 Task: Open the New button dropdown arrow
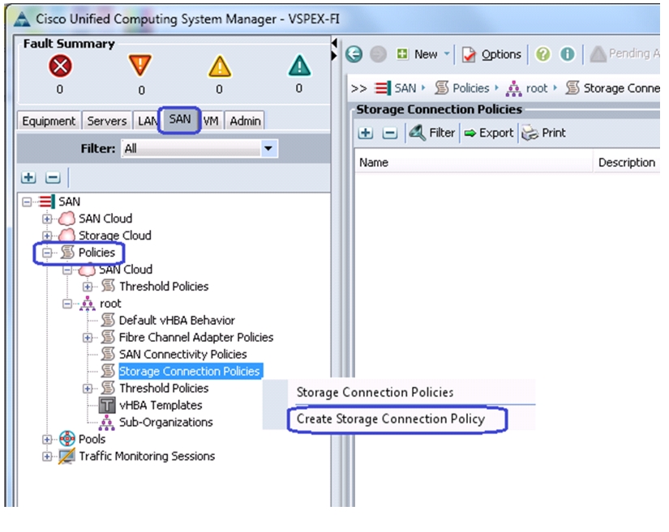(x=447, y=53)
